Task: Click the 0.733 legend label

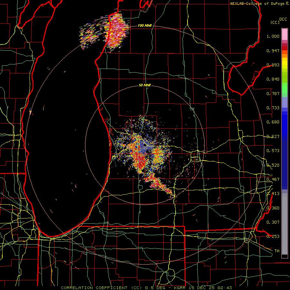Action: (x=273, y=108)
